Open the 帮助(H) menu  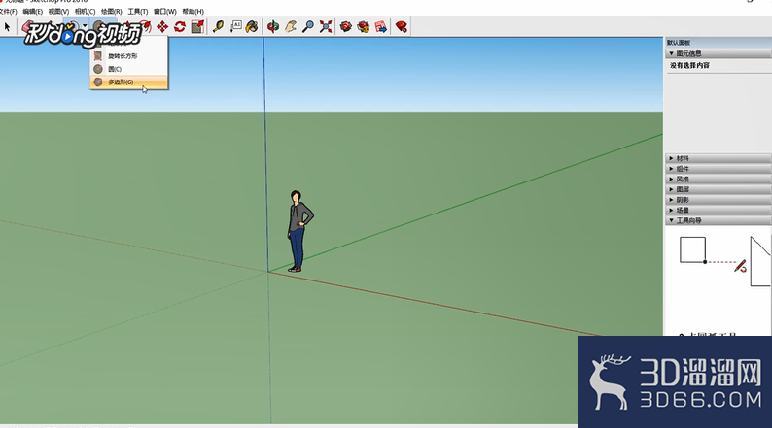[x=193, y=12]
